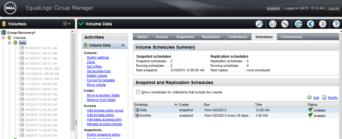Viewport: 342px width, 139px height.
Task: Click the refresh icon in toolbar
Action: (298, 24)
